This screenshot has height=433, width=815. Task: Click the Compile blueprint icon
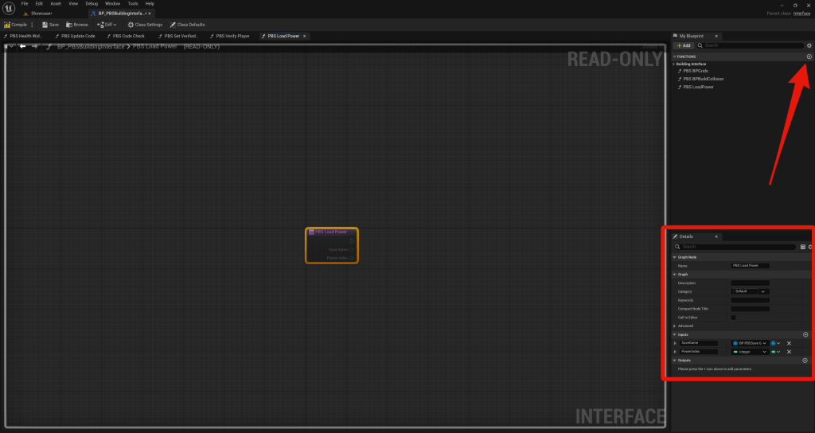(x=6, y=25)
